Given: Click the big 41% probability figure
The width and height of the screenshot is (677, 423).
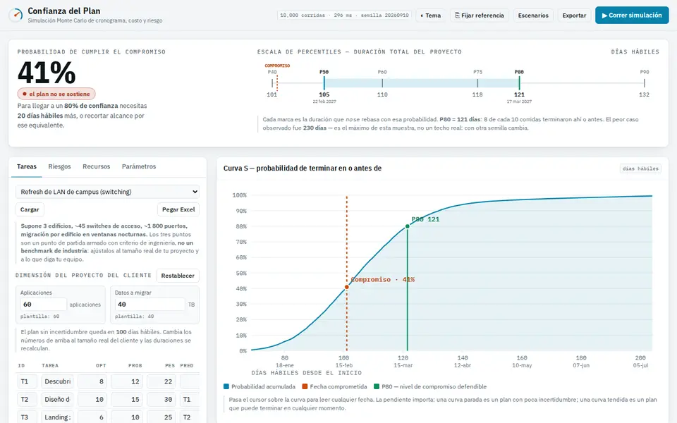Looking at the screenshot, I should (47, 73).
